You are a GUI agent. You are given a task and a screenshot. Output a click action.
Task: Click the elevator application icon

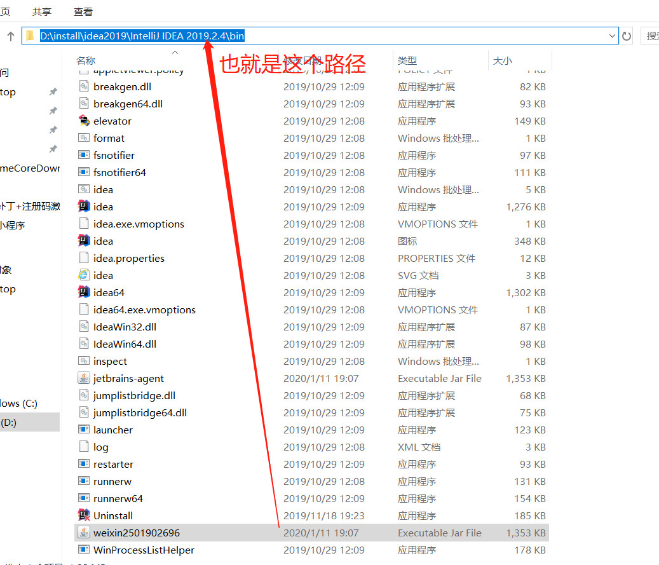click(84, 121)
